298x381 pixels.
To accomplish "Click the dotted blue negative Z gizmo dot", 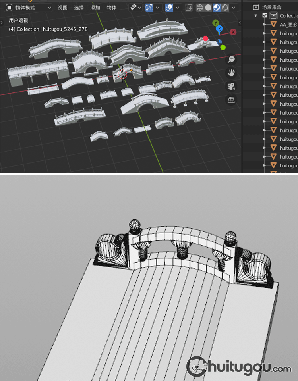I will (219, 42).
